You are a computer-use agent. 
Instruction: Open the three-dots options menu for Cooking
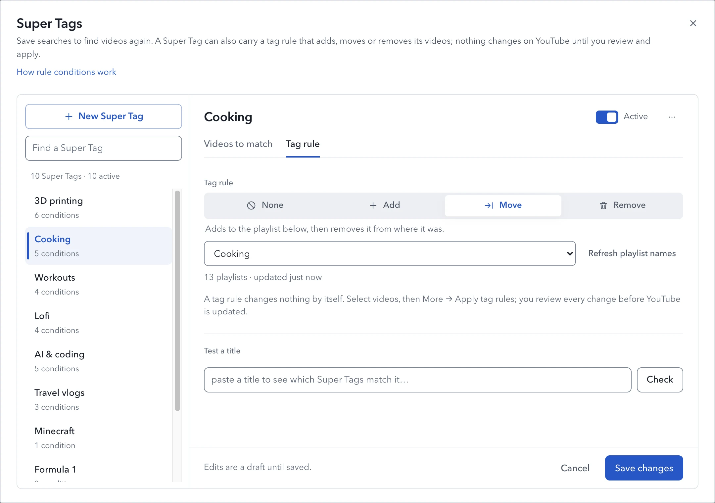[x=672, y=117]
